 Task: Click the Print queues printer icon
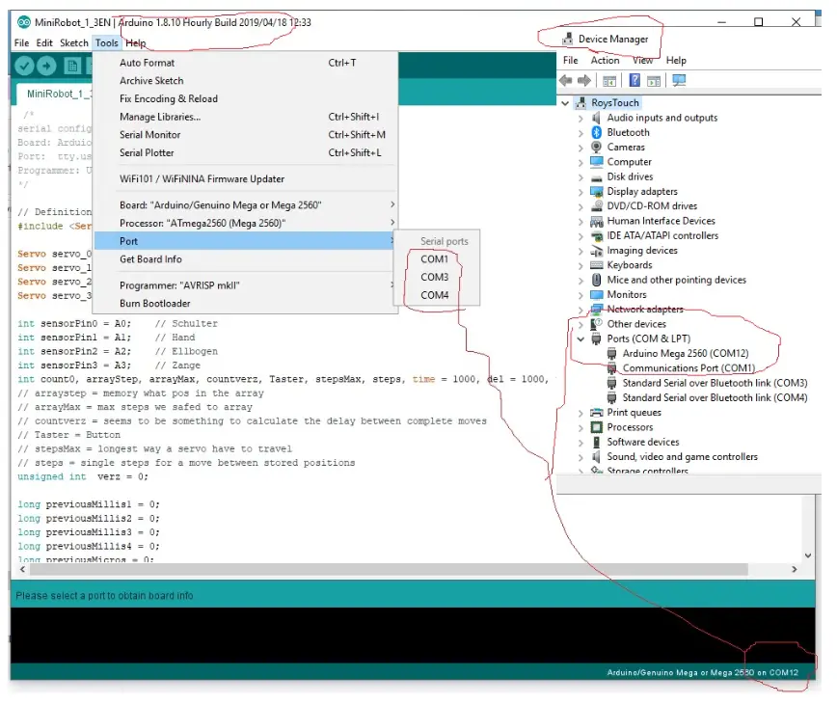(x=597, y=413)
